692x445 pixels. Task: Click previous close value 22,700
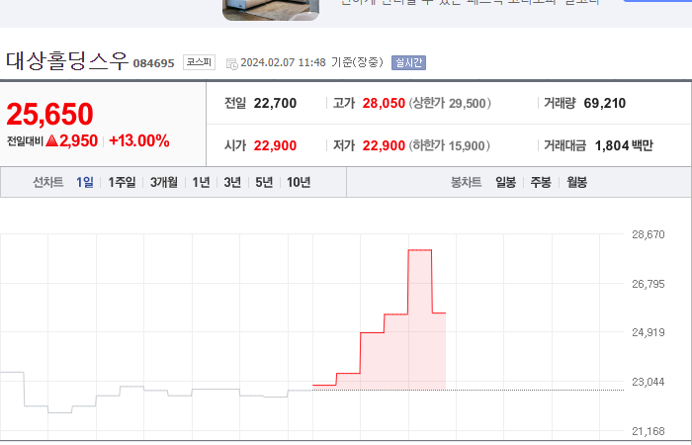[x=275, y=103]
